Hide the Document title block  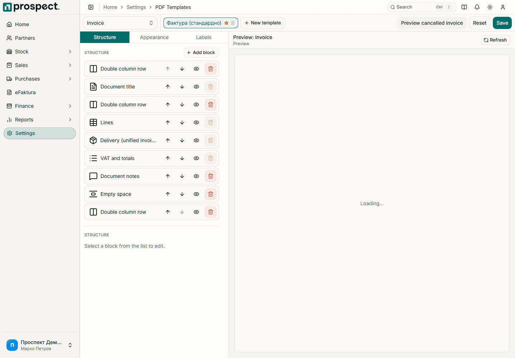click(196, 87)
